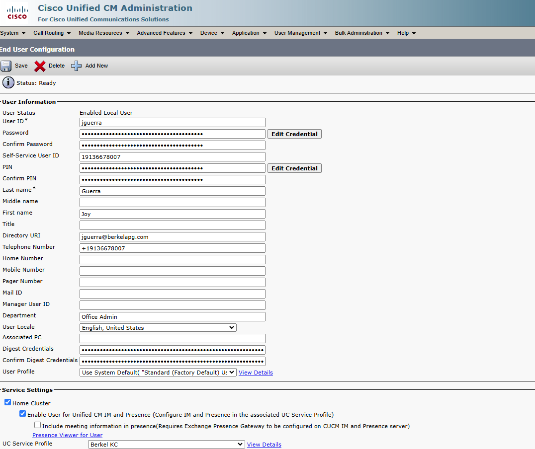Open View Details link for UC Service Profile
The image size is (535, 449).
pyautogui.click(x=264, y=445)
